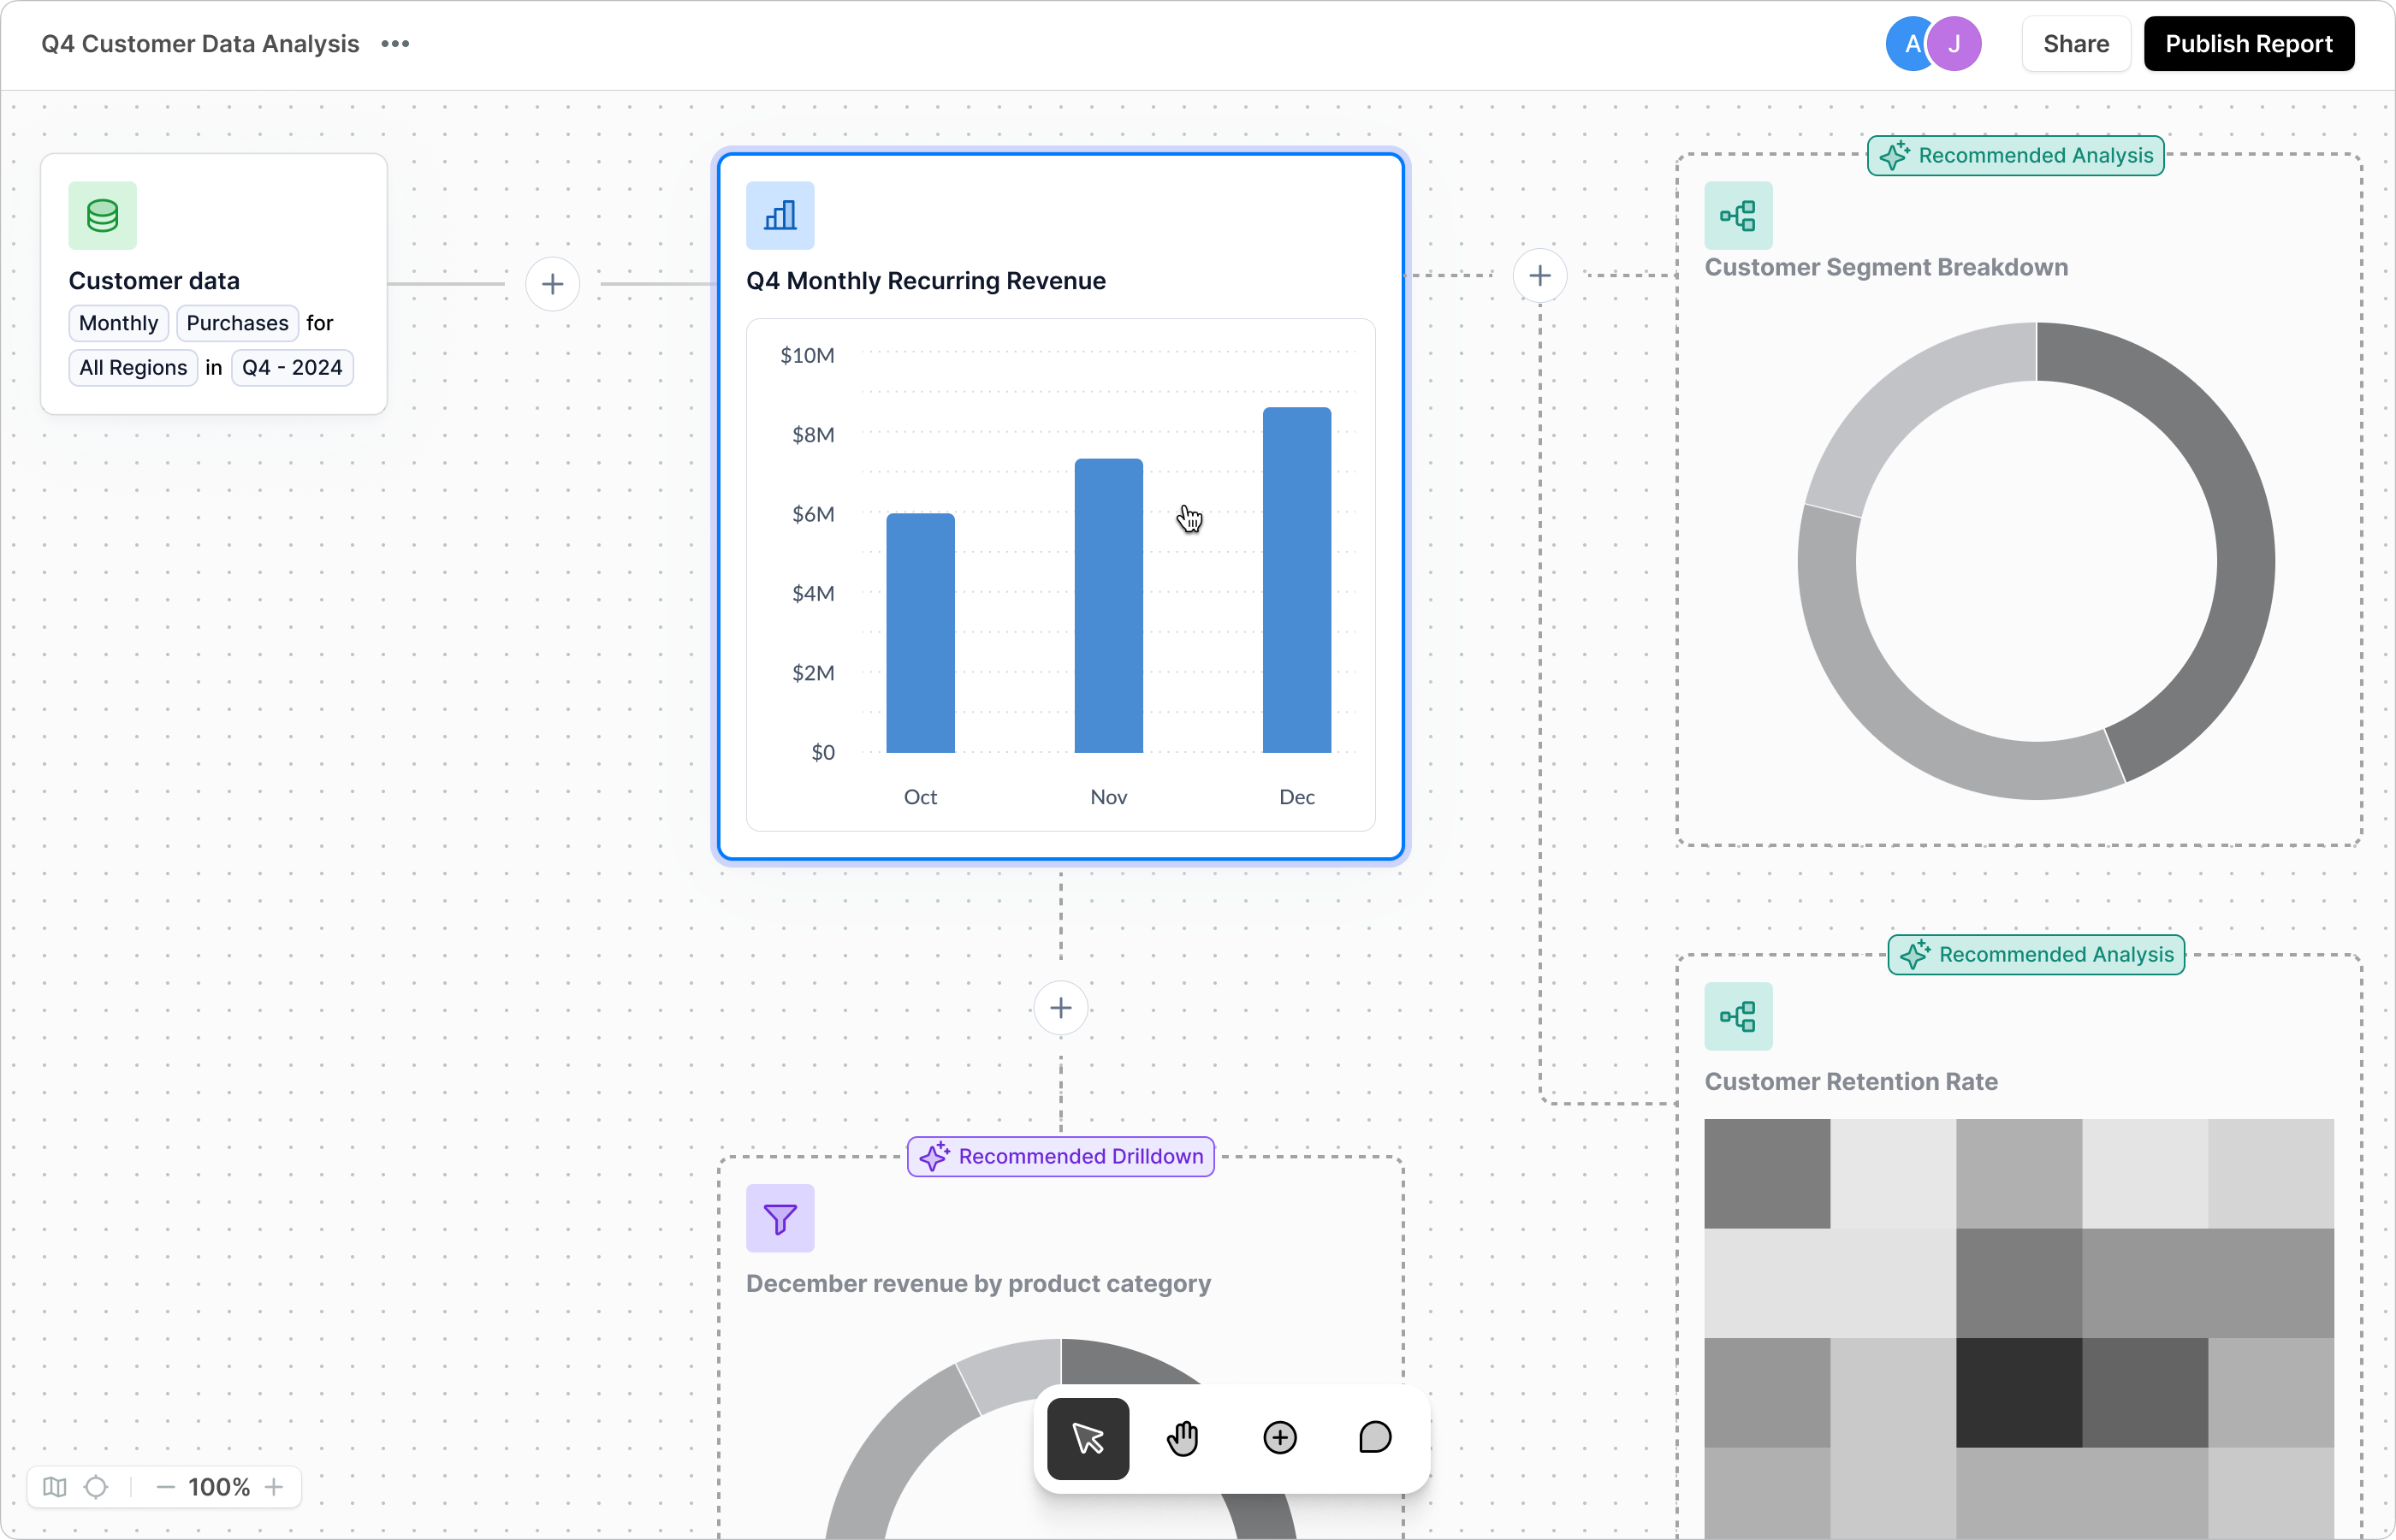2396x1540 pixels.
Task: Click the green database icon on Customer data
Action: tap(103, 215)
